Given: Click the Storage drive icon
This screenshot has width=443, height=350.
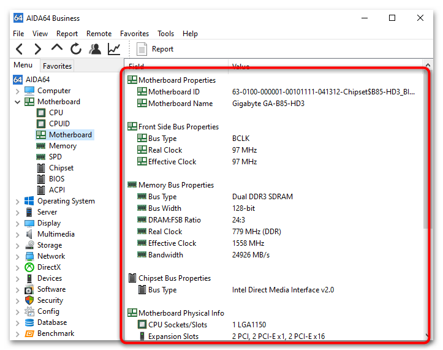Looking at the screenshot, I should [x=29, y=245].
